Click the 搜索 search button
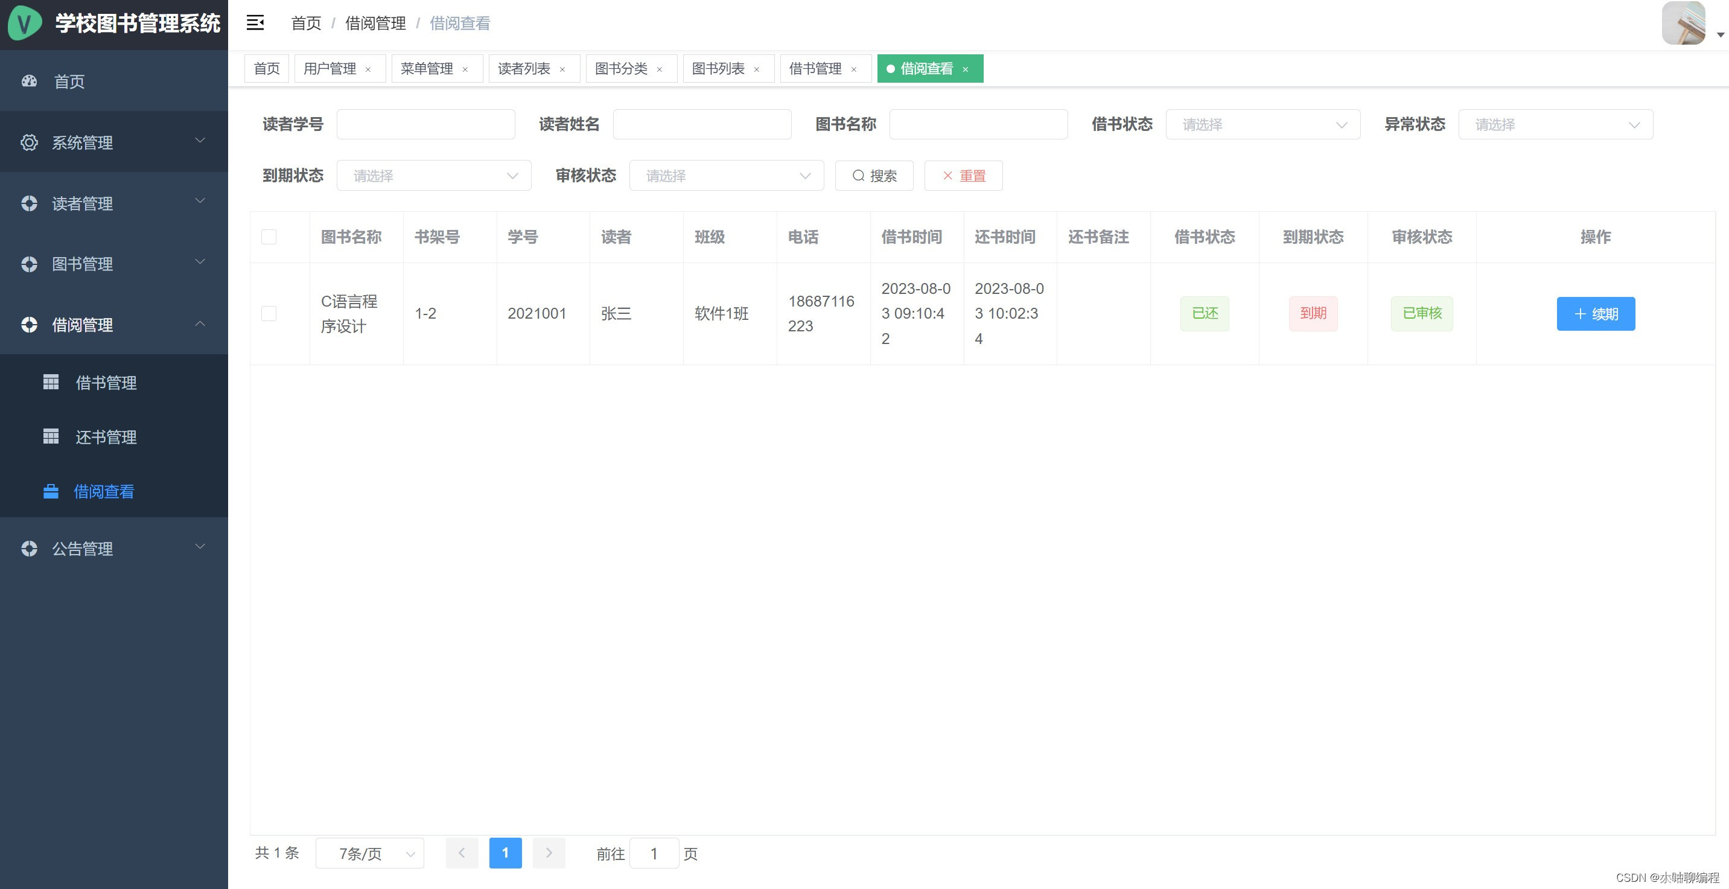The height and width of the screenshot is (889, 1729). click(x=874, y=176)
